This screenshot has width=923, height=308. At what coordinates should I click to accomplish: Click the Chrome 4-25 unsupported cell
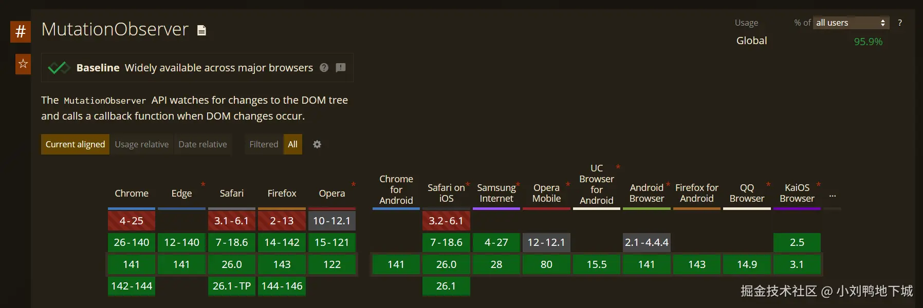pos(132,221)
